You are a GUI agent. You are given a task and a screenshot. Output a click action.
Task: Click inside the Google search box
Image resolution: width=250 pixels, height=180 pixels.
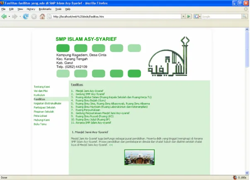221,17
